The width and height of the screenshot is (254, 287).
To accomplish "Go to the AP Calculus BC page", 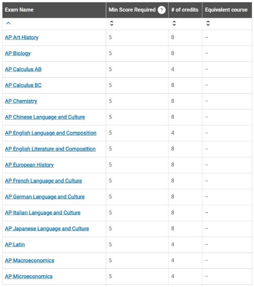I will [x=23, y=85].
